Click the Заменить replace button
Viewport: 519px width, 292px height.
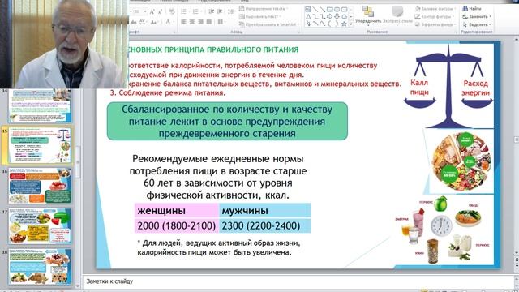pos(477,16)
